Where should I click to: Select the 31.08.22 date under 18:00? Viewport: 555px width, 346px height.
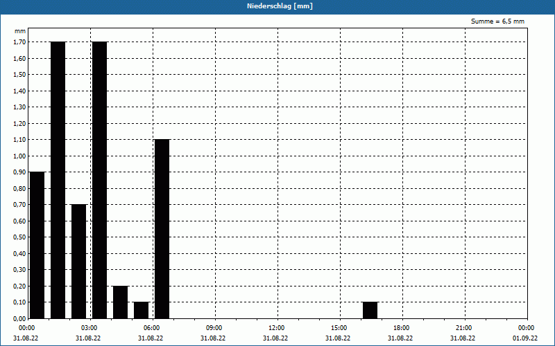tap(400, 338)
